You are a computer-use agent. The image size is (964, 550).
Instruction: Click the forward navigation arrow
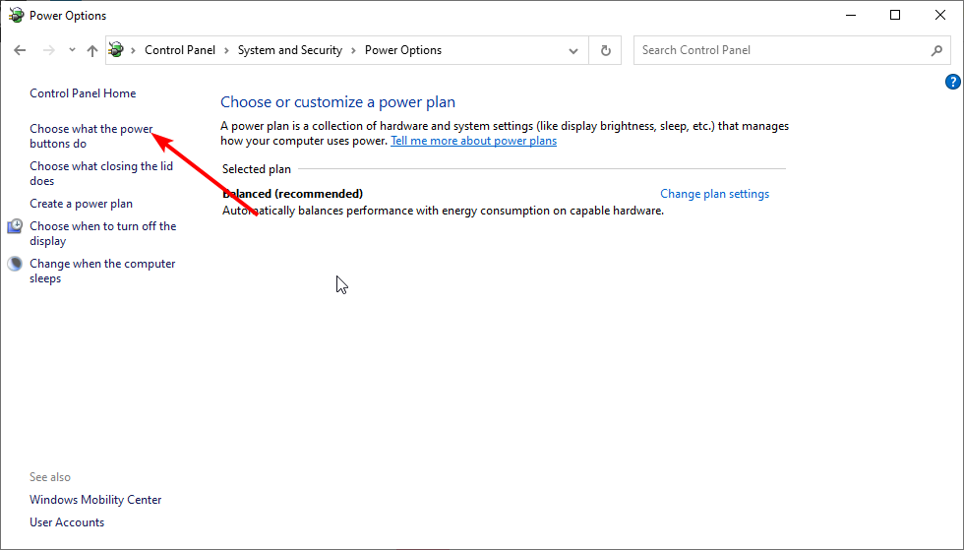pos(48,50)
